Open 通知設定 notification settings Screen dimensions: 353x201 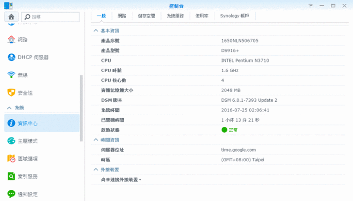pos(27,193)
